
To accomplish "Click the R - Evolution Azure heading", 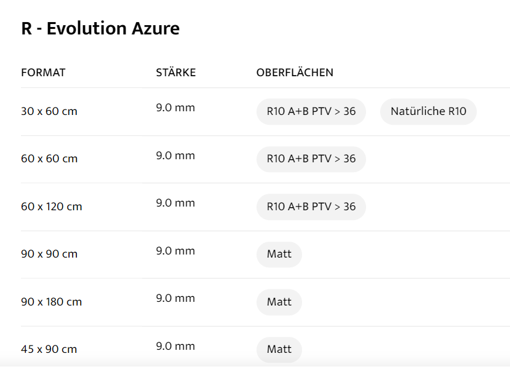I will click(x=100, y=28).
